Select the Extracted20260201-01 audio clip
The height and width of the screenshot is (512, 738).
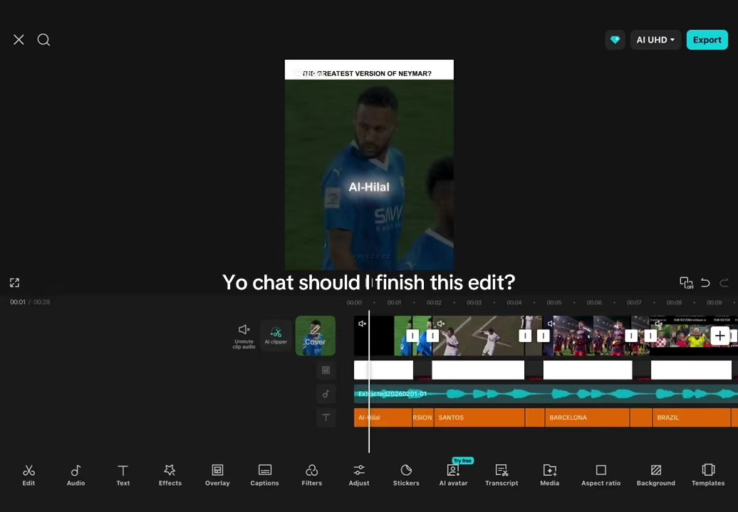point(546,394)
